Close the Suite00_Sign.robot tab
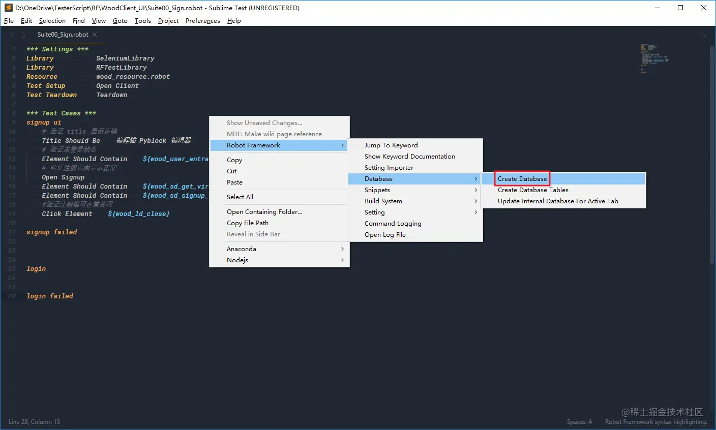The height and width of the screenshot is (430, 716). [95, 35]
